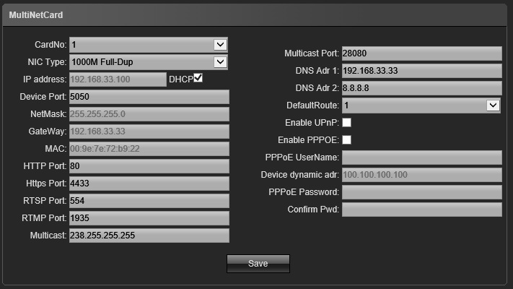513x289 pixels.
Task: Edit the DNS Adr 2 field
Action: (x=422, y=88)
